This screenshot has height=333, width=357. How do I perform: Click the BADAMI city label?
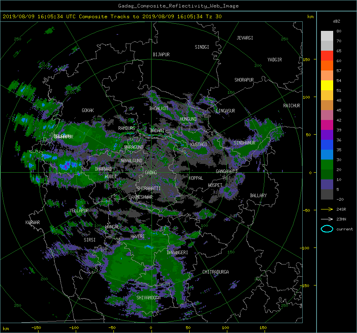[157, 131]
